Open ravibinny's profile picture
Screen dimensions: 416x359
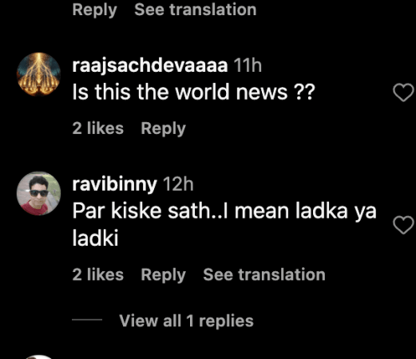tap(38, 193)
